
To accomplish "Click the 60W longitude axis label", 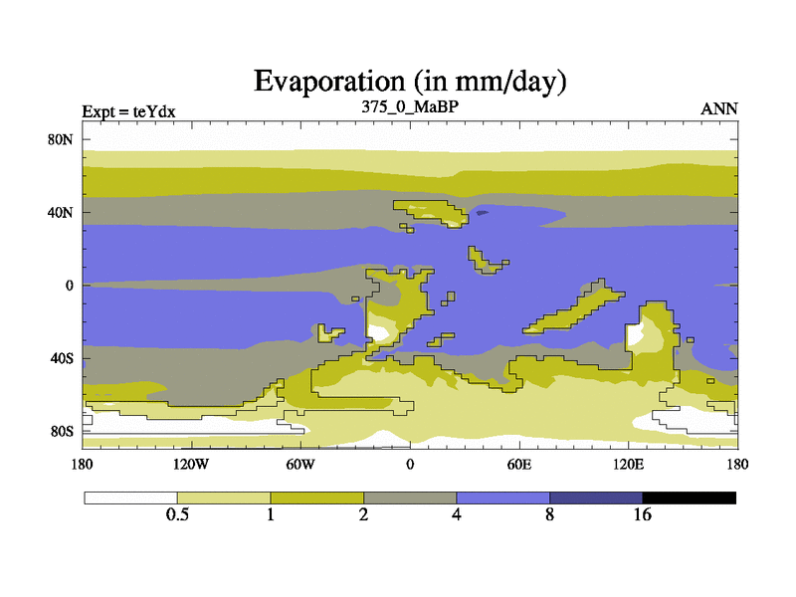I will 300,464.
